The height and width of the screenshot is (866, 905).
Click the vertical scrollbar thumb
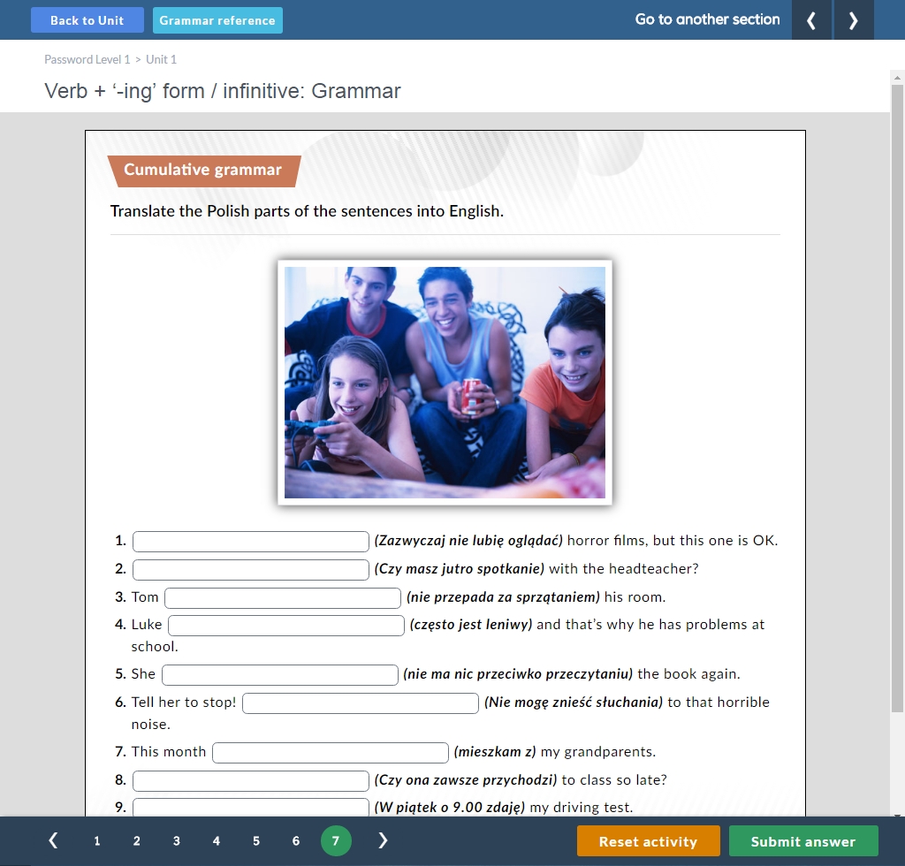[x=897, y=398]
